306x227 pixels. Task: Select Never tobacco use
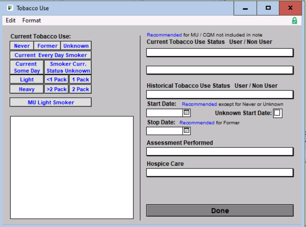tap(22, 46)
